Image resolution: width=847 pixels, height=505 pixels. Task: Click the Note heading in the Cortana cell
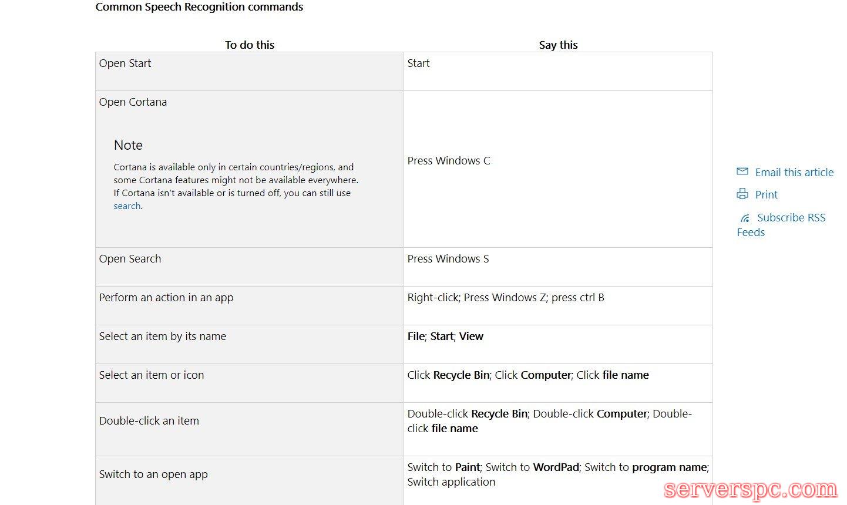[x=128, y=145]
